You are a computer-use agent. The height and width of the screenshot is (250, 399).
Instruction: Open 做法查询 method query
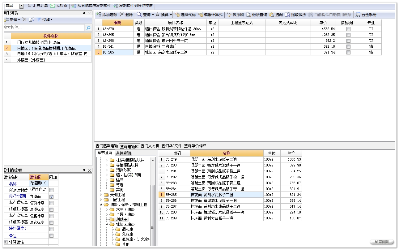coord(257,15)
